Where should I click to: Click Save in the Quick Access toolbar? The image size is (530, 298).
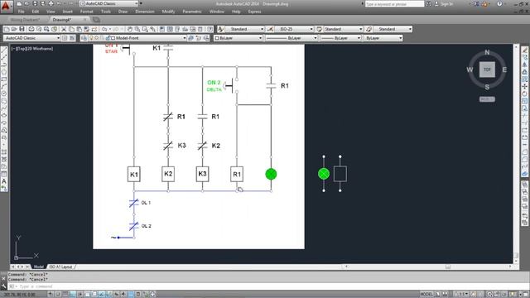pos(35,3)
